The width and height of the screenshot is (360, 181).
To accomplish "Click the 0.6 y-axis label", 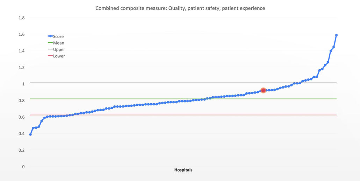I will click(x=22, y=117).
